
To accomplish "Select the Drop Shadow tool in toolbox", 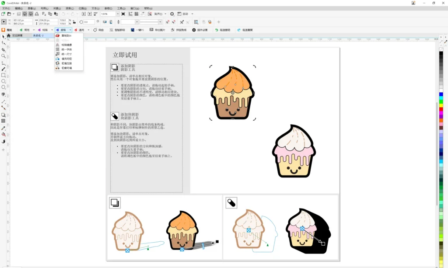I will click(3, 115).
